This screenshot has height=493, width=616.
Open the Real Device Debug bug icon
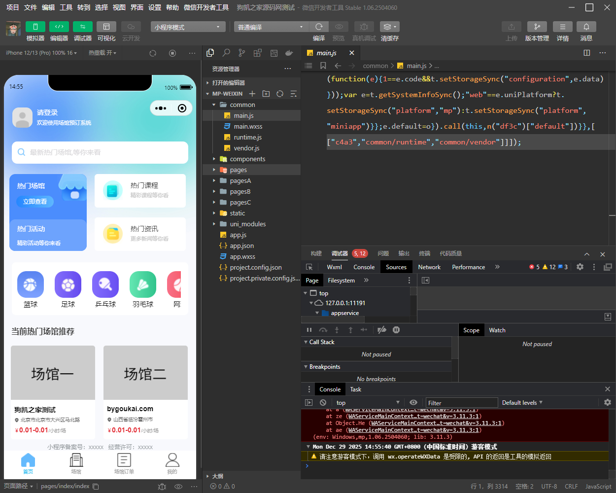(x=364, y=27)
